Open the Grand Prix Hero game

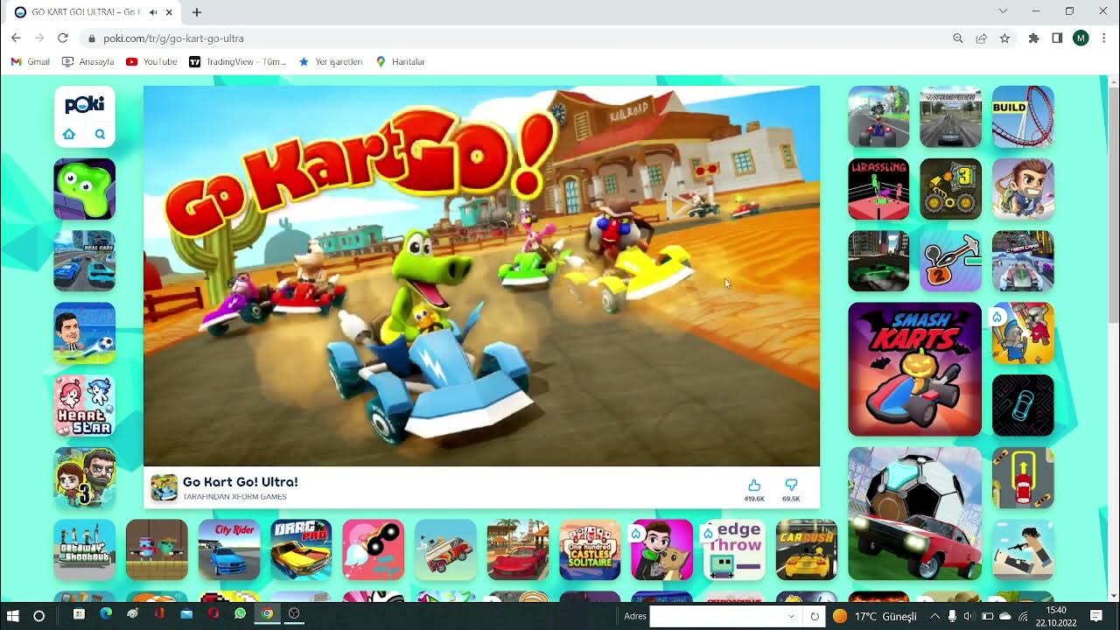(951, 116)
